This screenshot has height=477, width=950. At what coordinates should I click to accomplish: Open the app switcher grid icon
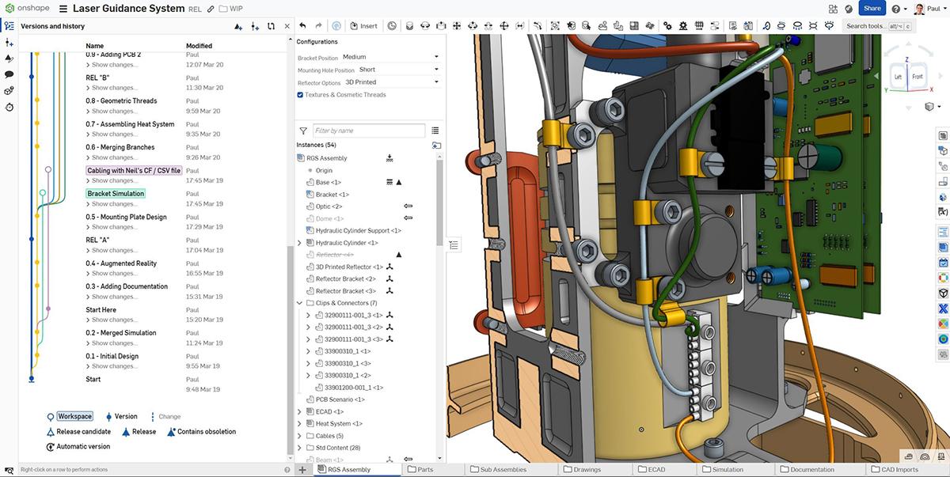(x=834, y=8)
